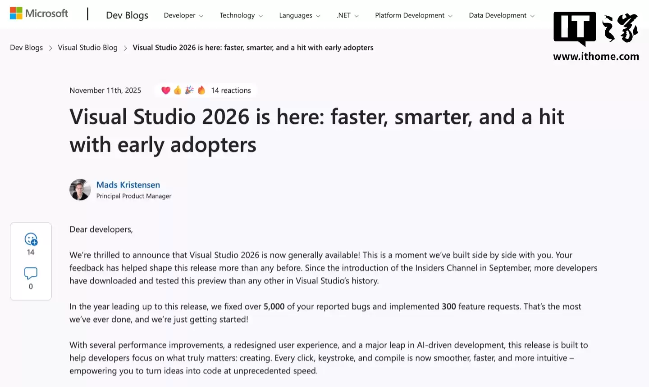649x387 pixels.
Task: Select the heart reaction emoji
Action: (166, 90)
